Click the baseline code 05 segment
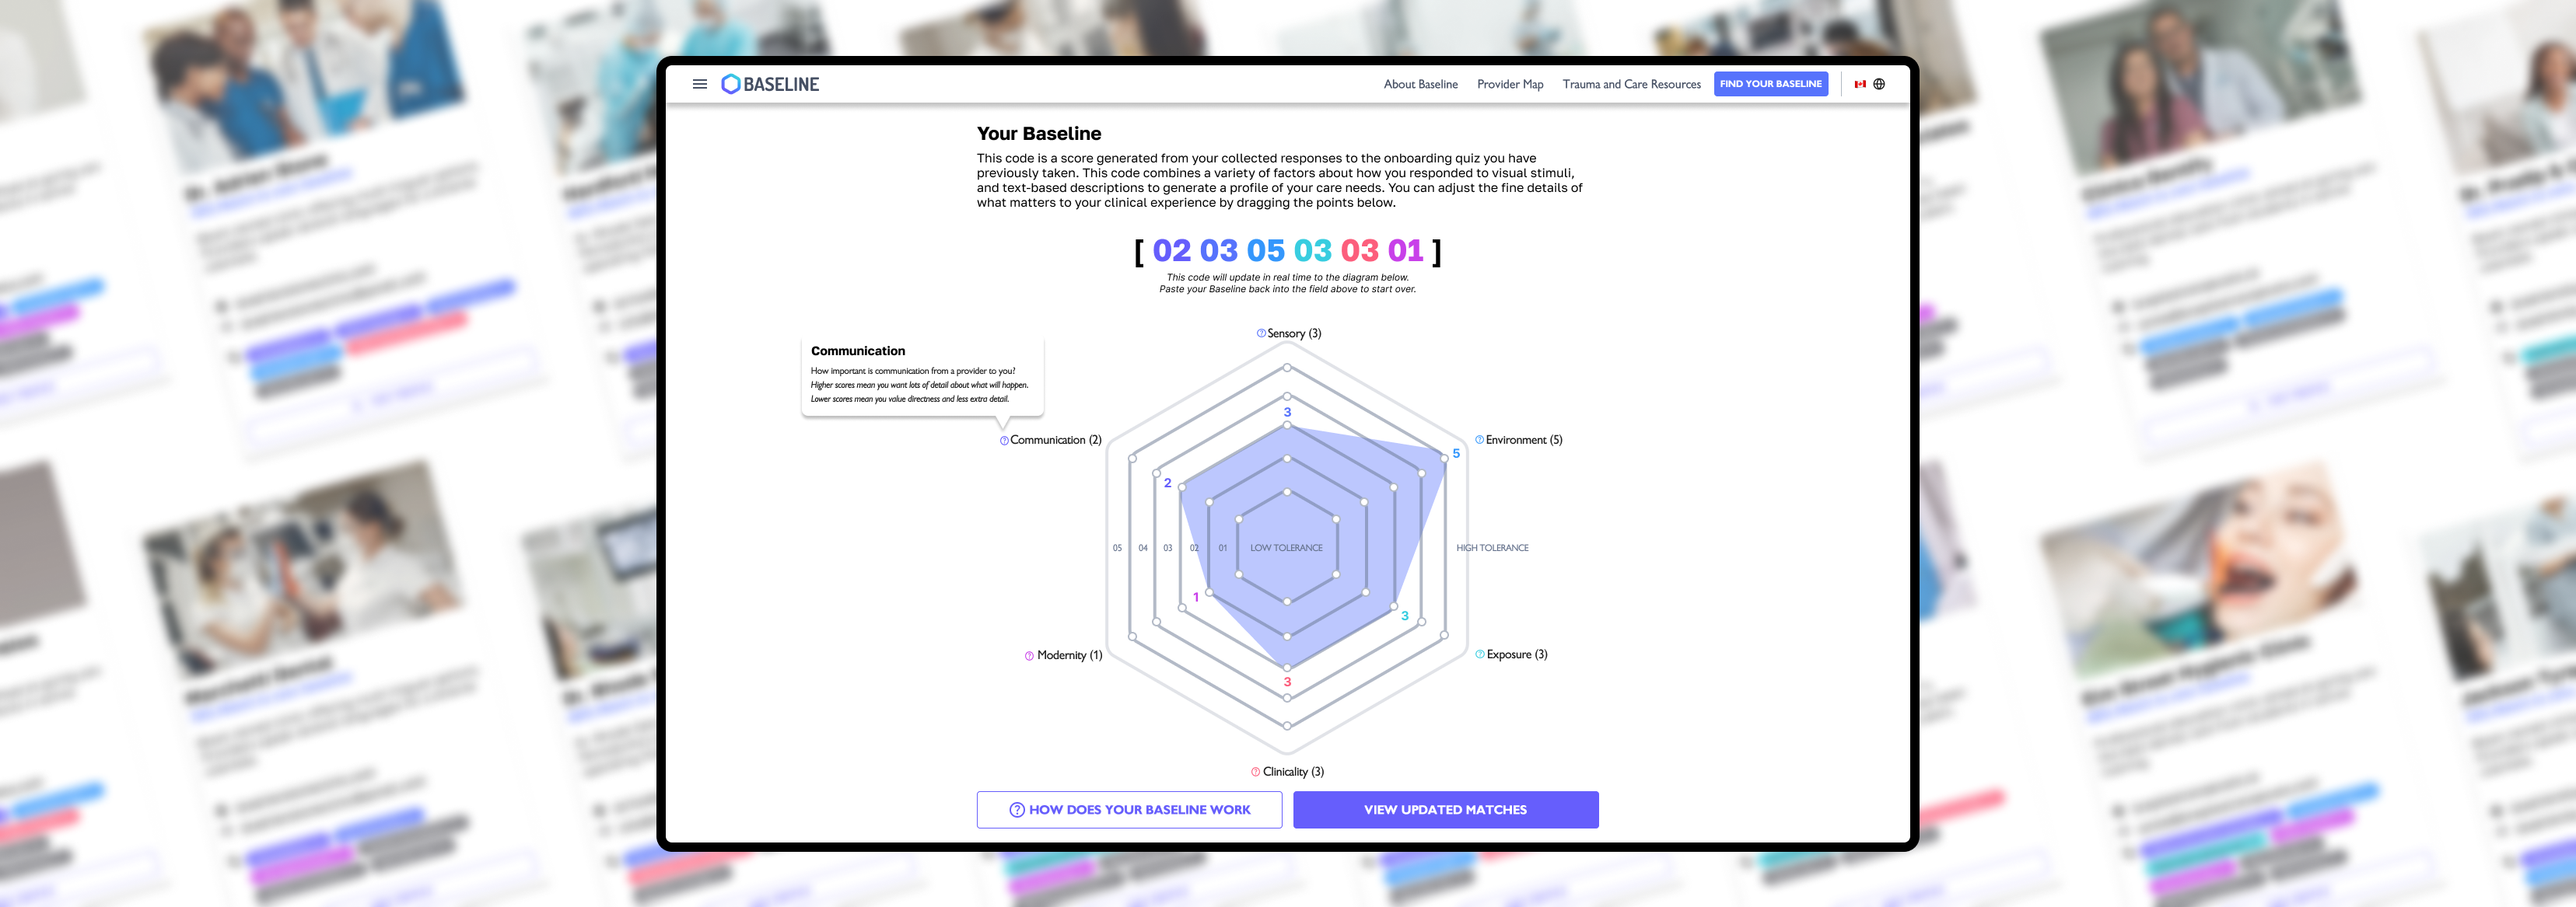This screenshot has width=2576, height=907. (1265, 251)
